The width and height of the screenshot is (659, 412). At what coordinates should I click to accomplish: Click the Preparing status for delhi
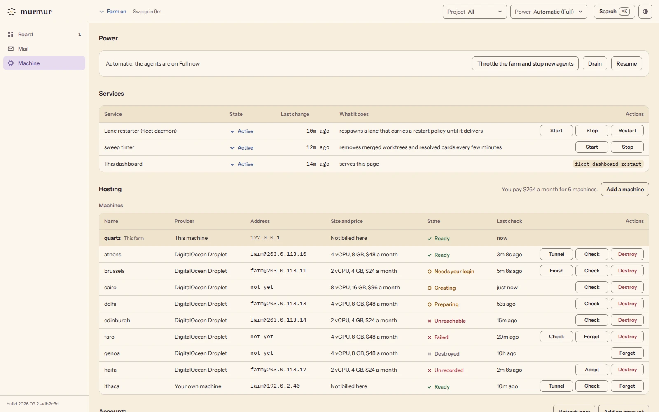point(443,304)
